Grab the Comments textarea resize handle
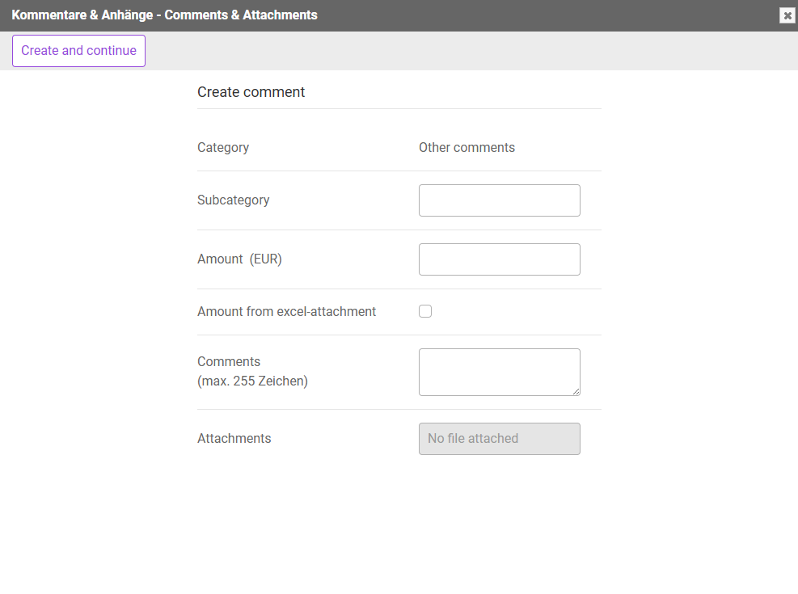The height and width of the screenshot is (594, 798). click(576, 391)
